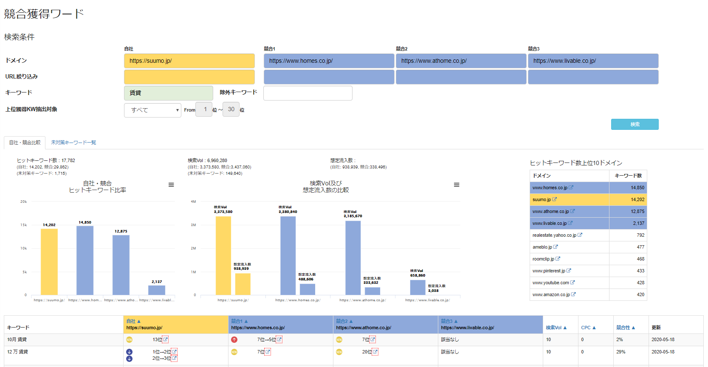The image size is (708, 367).
Task: Click the 競合3 domain field with livable.co.jp
Action: click(x=593, y=61)
